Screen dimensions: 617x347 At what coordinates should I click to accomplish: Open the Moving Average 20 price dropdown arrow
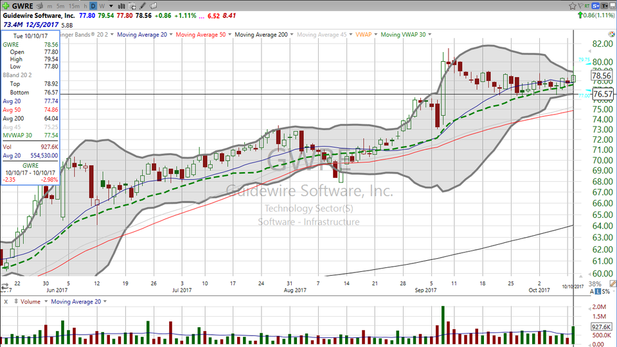coord(171,35)
